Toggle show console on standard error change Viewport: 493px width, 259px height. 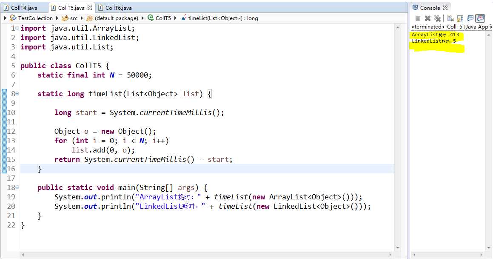pos(480,19)
